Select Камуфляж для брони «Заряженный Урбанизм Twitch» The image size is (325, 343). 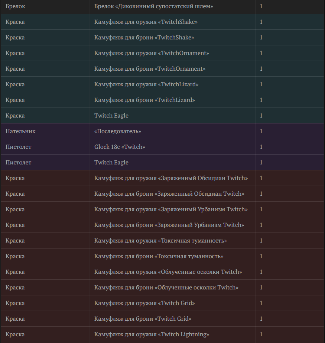tap(169, 225)
